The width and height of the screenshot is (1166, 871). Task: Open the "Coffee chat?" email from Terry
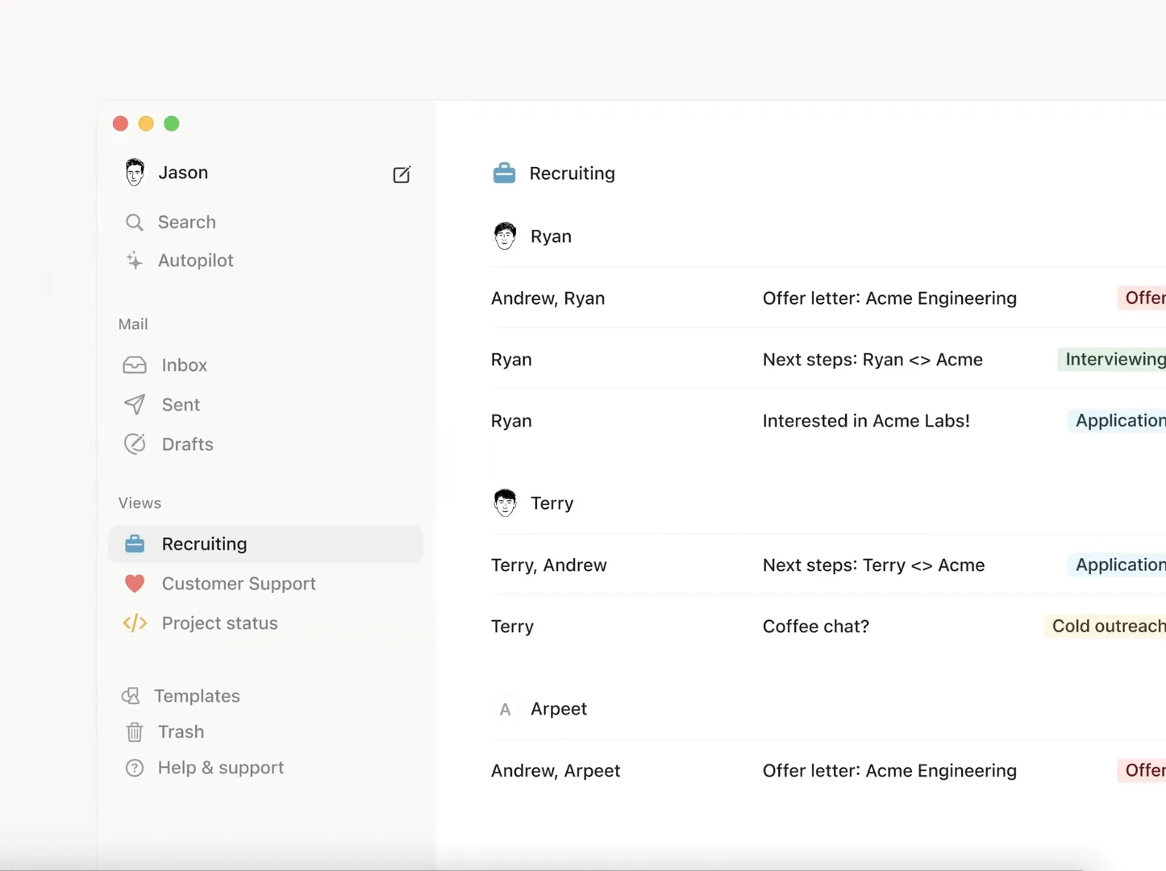(x=815, y=627)
